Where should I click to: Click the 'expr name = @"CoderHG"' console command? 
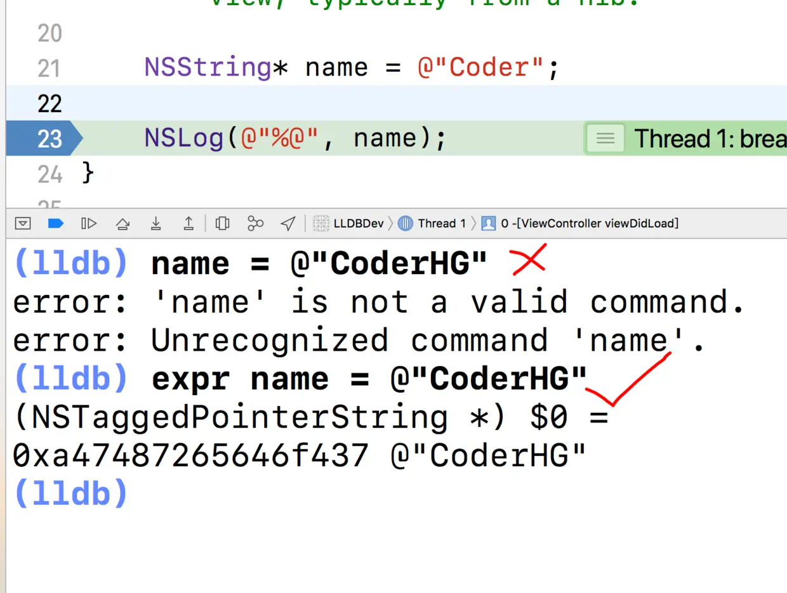point(369,380)
